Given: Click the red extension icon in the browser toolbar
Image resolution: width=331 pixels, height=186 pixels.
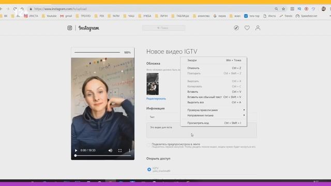Looking at the screenshot, I should tap(306, 9).
